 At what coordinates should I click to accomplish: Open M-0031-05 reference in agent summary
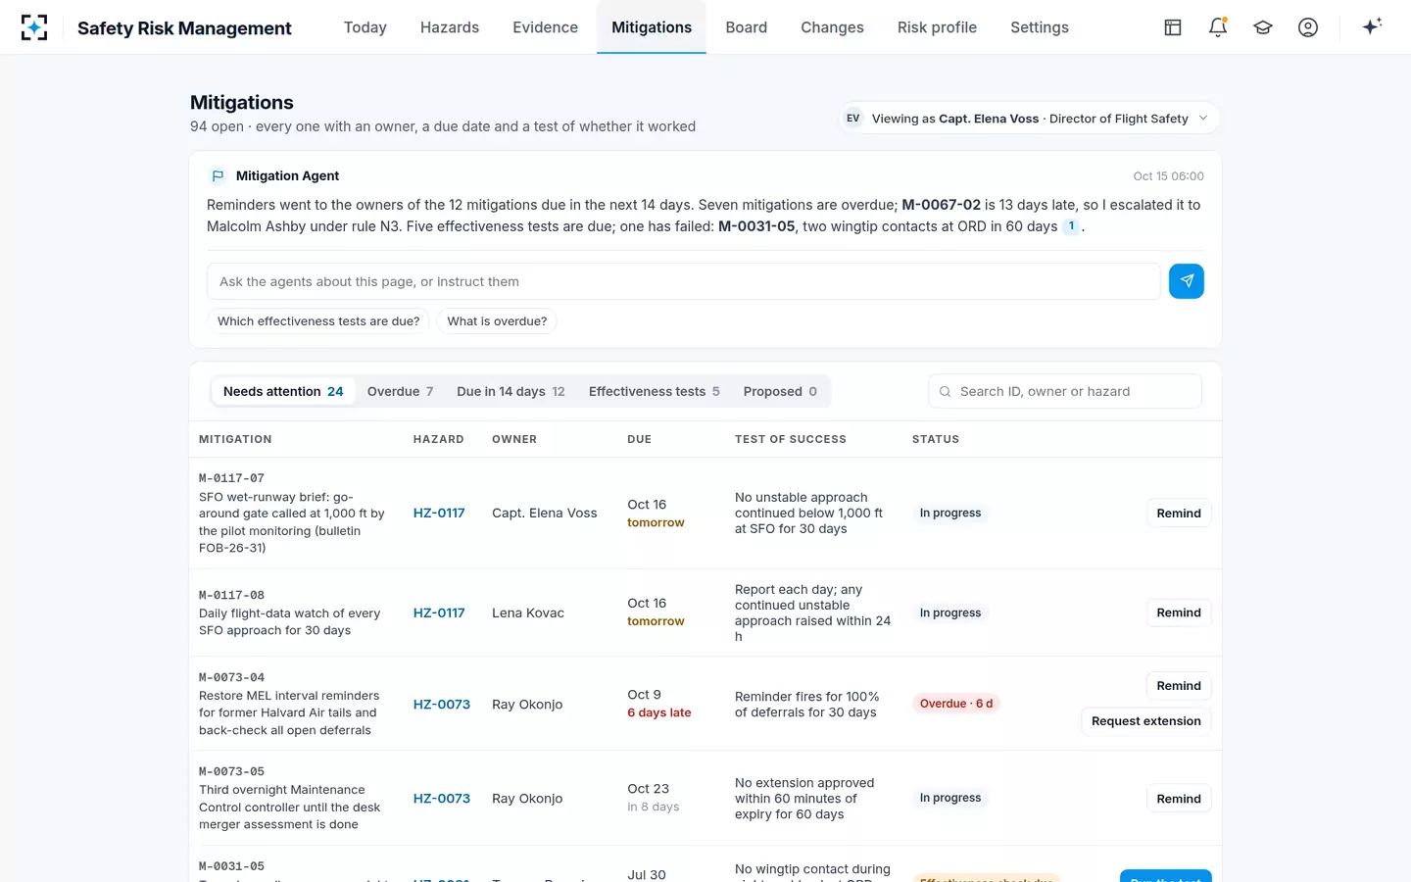(x=755, y=226)
